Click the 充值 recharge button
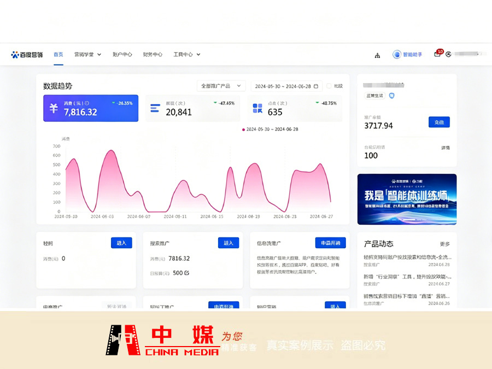The width and height of the screenshot is (492, 369). point(439,122)
